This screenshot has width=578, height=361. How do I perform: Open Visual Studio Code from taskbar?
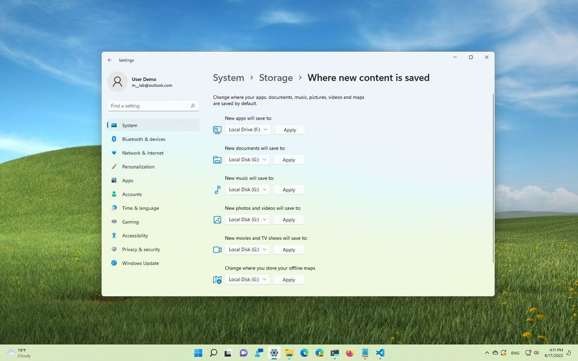pyautogui.click(x=381, y=353)
